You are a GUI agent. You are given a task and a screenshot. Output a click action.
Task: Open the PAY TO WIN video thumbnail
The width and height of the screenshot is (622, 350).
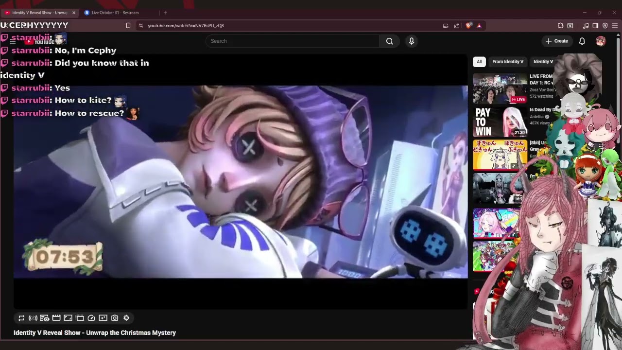click(x=500, y=122)
